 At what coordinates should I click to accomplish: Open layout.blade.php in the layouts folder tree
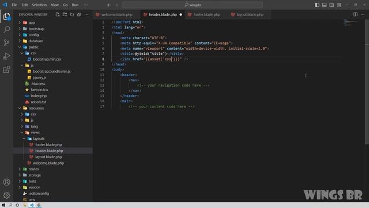[48, 157]
